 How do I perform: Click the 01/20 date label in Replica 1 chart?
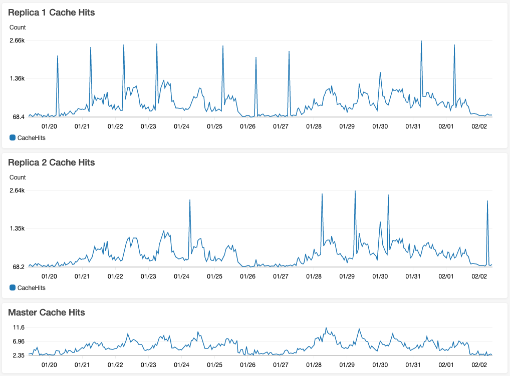pyautogui.click(x=49, y=126)
